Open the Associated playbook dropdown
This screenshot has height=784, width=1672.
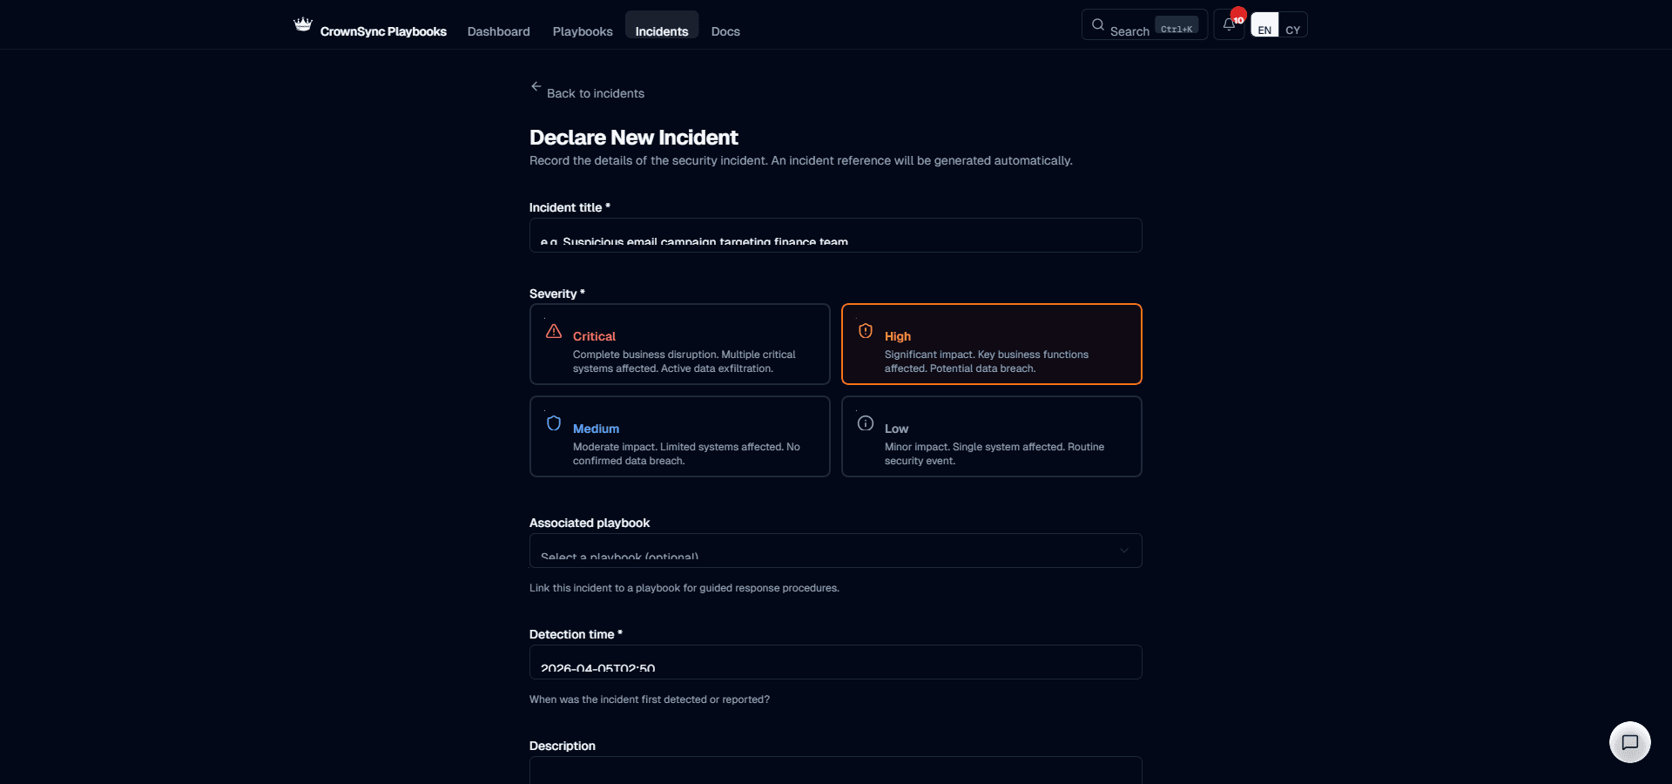coord(835,551)
